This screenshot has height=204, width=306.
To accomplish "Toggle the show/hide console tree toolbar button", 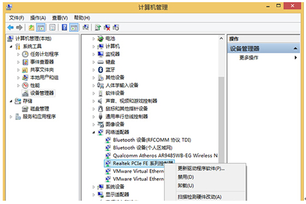I will [41, 27].
